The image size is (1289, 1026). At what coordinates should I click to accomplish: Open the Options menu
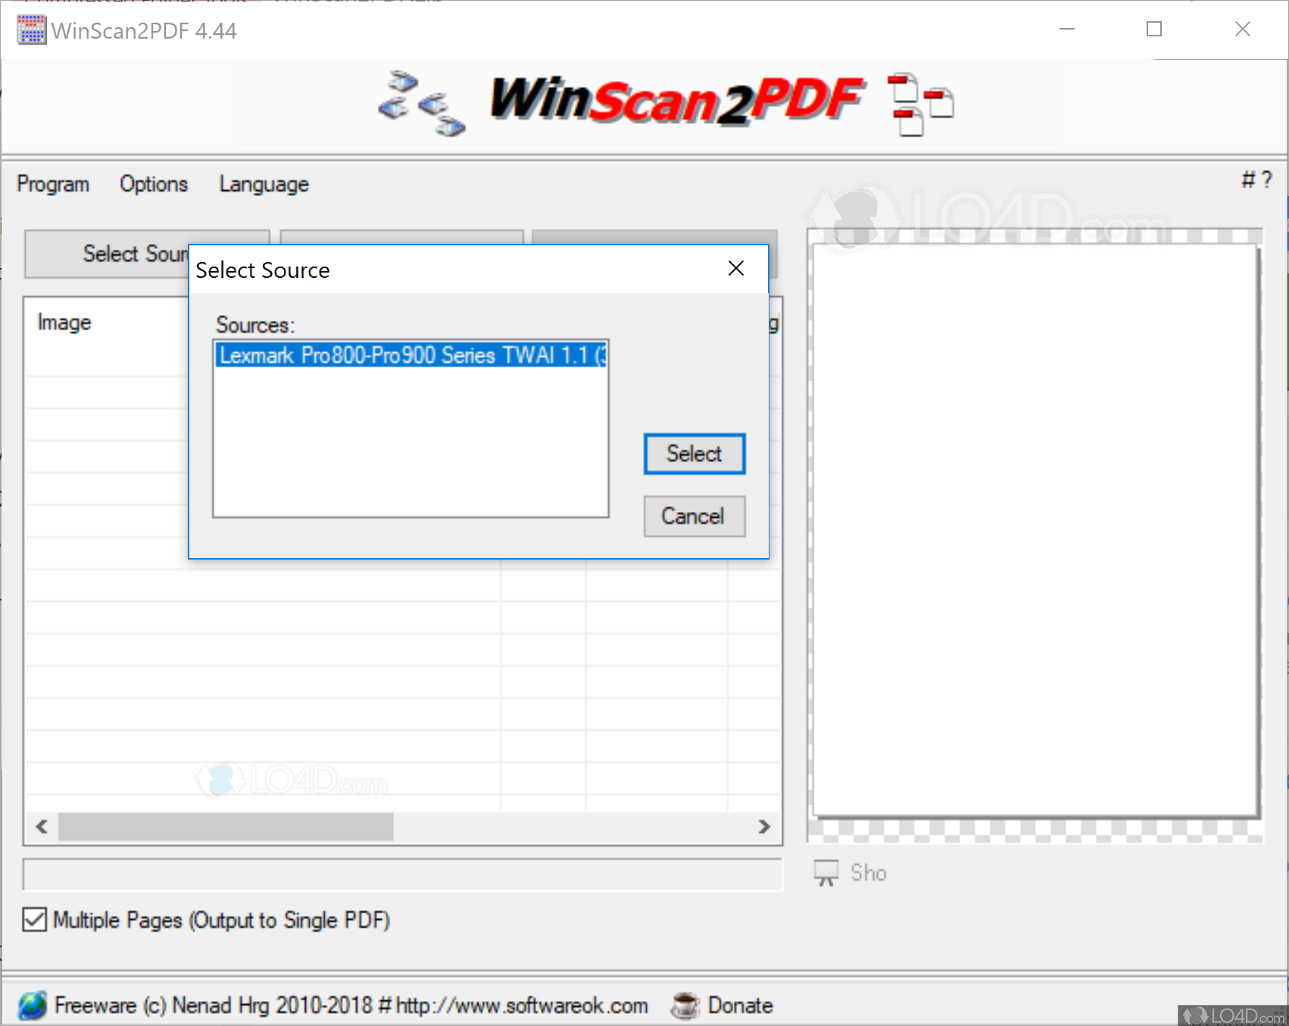(154, 184)
